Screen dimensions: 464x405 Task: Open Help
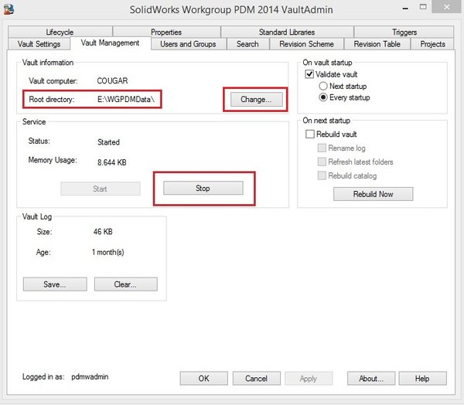tap(422, 379)
